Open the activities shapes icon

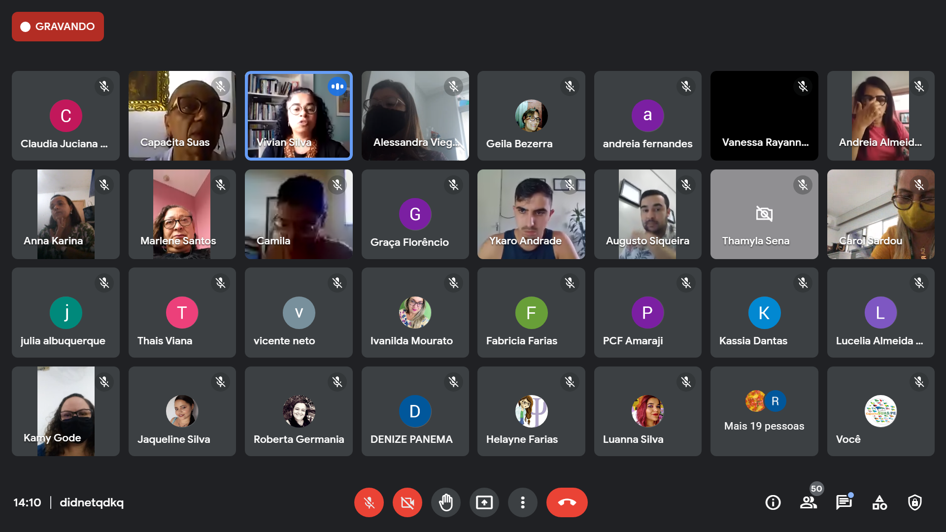[x=879, y=502]
